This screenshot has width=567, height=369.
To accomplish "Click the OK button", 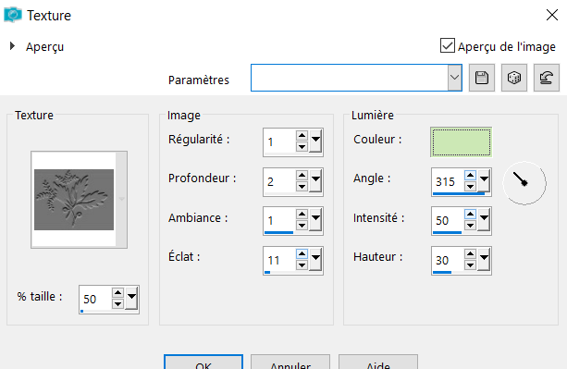I will (x=203, y=363).
